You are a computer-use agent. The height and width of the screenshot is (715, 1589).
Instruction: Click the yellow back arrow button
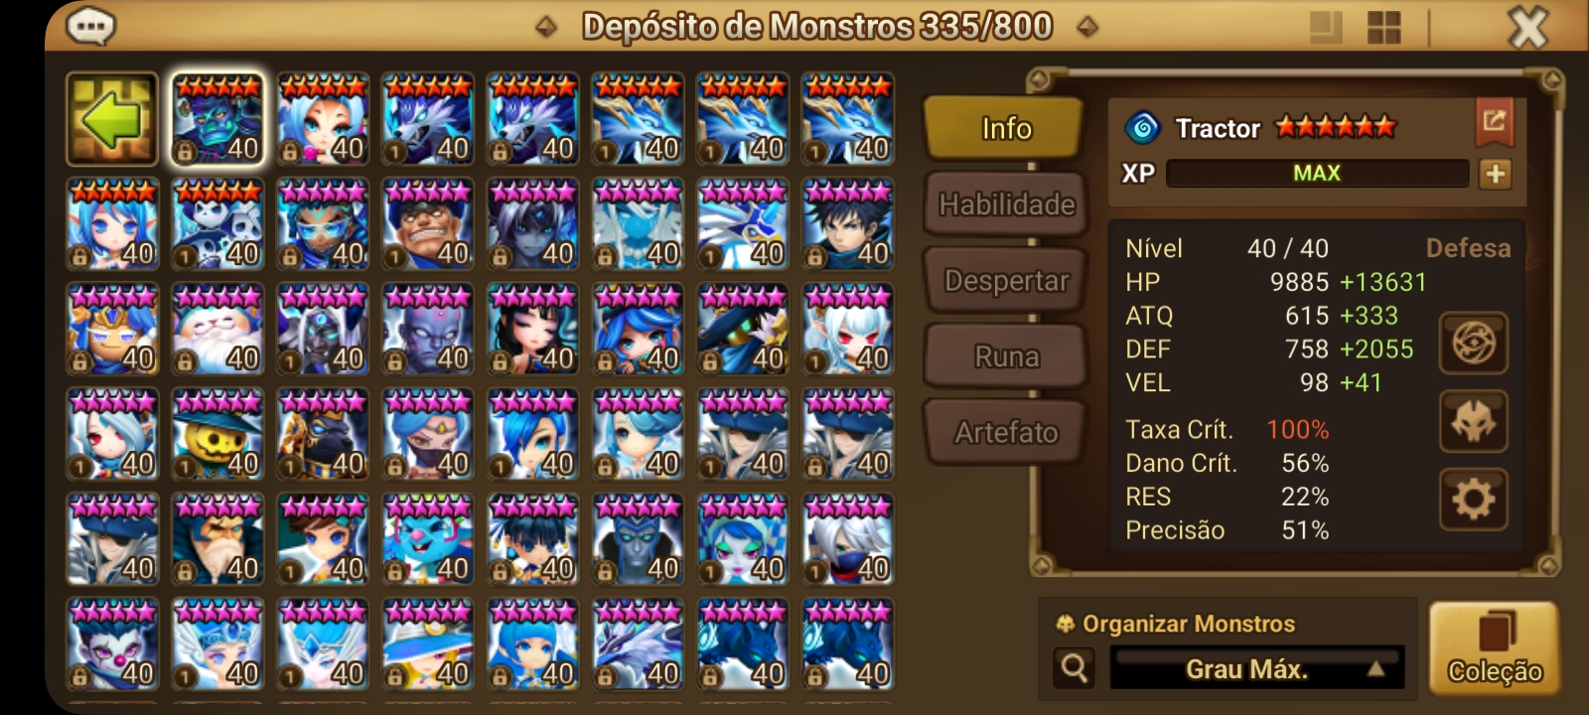tap(112, 119)
